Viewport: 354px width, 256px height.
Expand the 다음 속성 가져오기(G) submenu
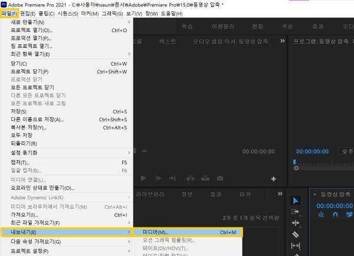(129, 242)
